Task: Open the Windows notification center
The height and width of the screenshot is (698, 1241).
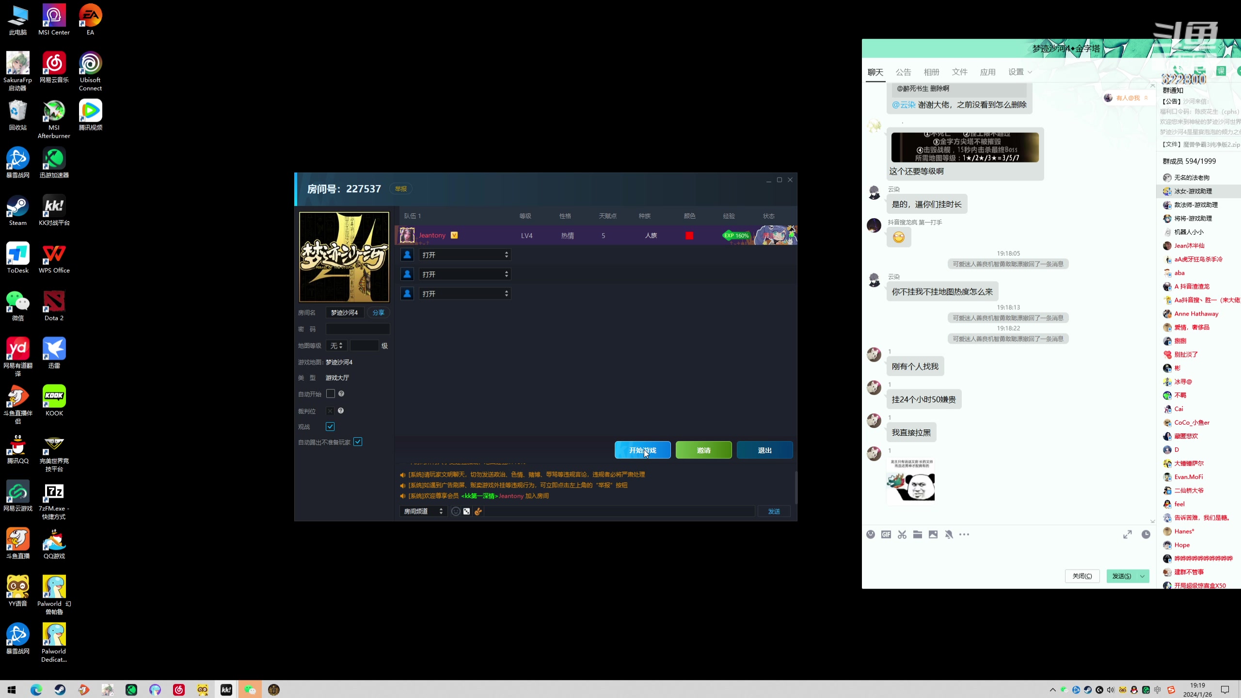Action: point(1225,690)
